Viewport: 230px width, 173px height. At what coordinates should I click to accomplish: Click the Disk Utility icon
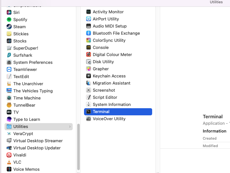pos(89,62)
